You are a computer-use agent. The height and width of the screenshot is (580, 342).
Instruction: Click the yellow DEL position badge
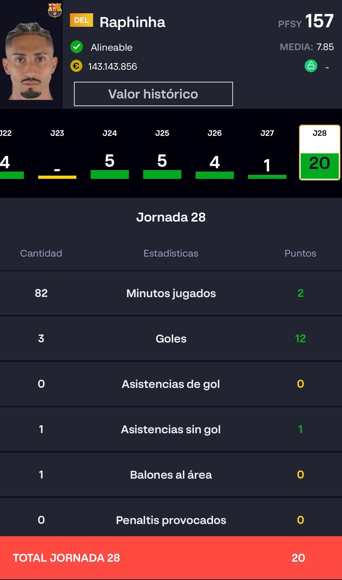81,20
